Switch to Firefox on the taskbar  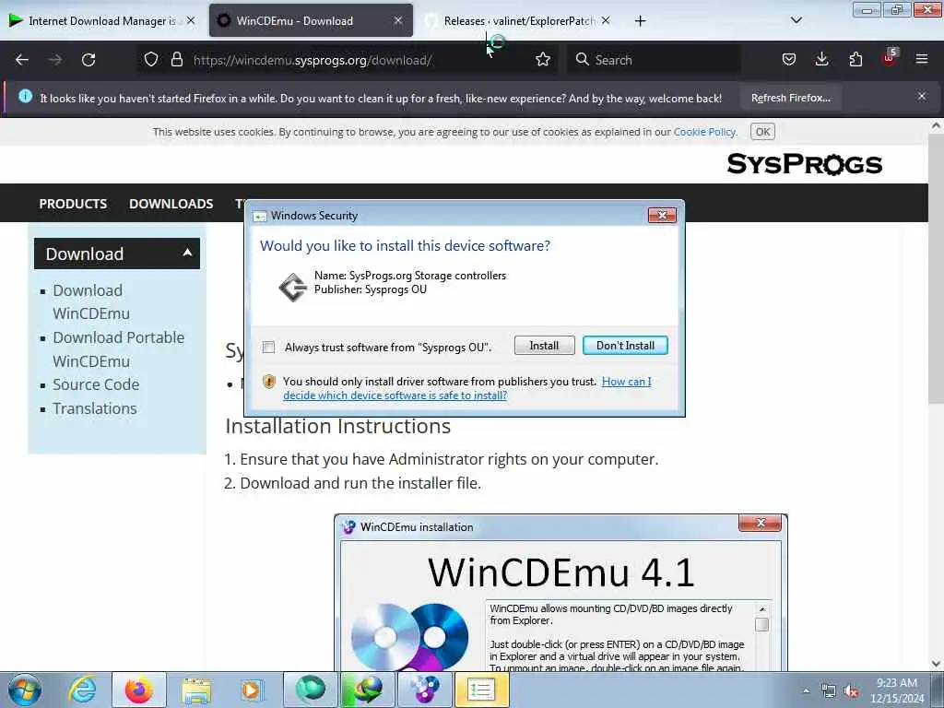coord(139,690)
